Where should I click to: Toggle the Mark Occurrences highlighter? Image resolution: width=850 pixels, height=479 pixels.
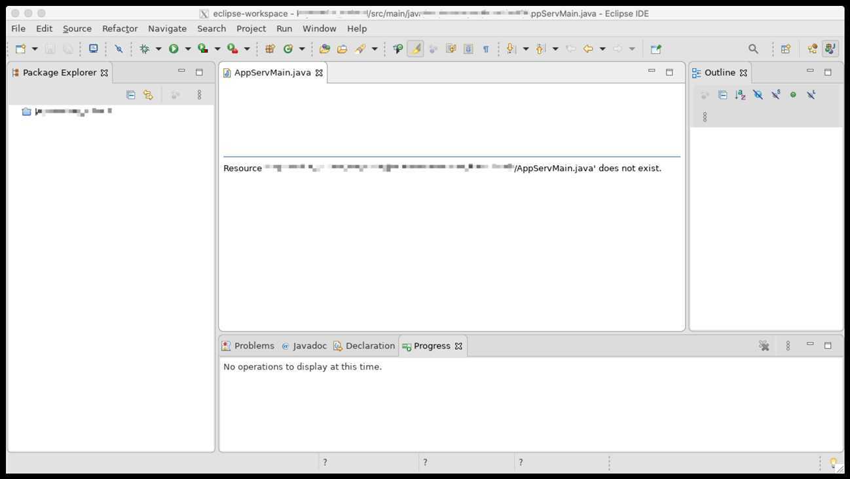(x=415, y=49)
